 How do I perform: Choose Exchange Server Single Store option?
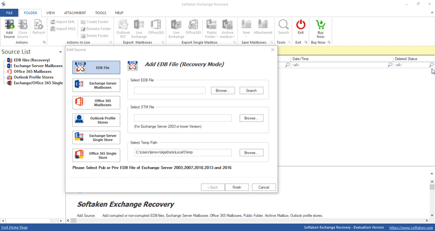[96, 138]
